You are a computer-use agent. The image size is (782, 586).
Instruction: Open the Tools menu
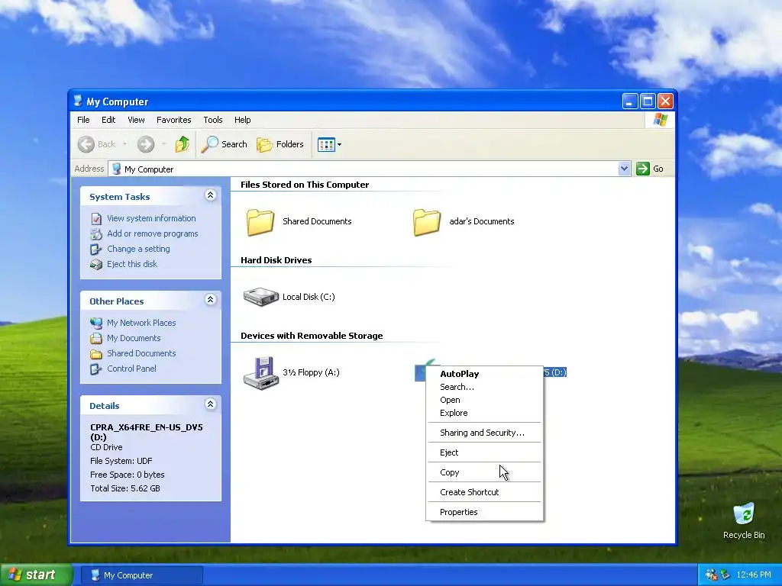[x=212, y=120]
